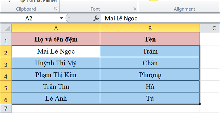Select cell with Trâm
The width and height of the screenshot is (220, 113).
coord(150,51)
